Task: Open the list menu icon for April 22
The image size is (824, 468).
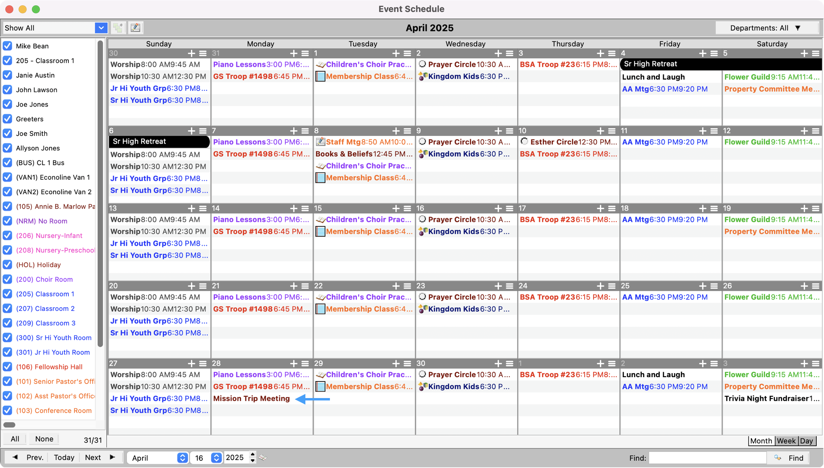Action: tap(407, 286)
